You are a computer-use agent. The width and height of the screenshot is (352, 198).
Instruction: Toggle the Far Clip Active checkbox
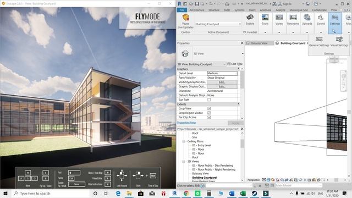pyautogui.click(x=209, y=117)
